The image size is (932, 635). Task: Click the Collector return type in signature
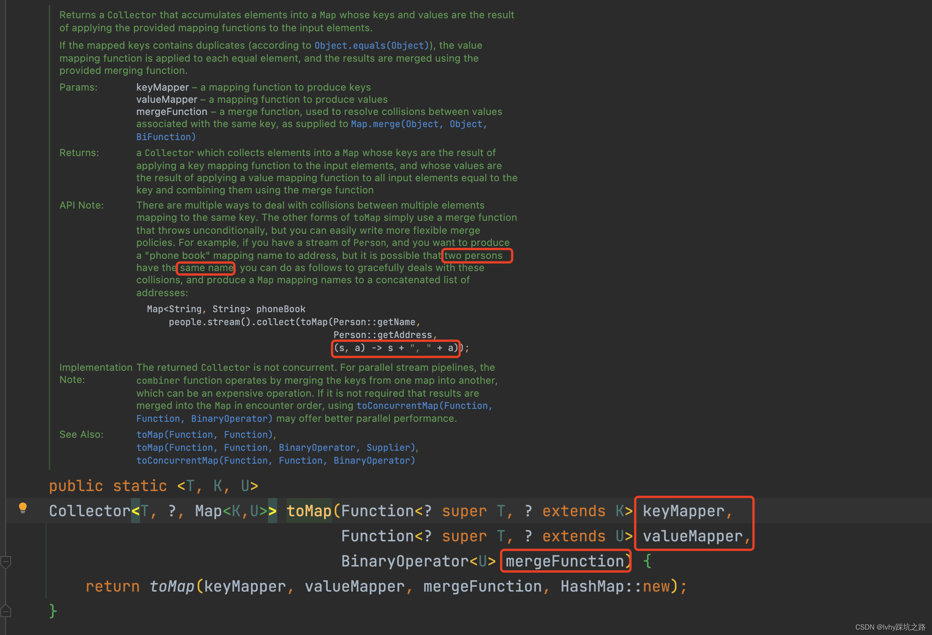point(89,511)
